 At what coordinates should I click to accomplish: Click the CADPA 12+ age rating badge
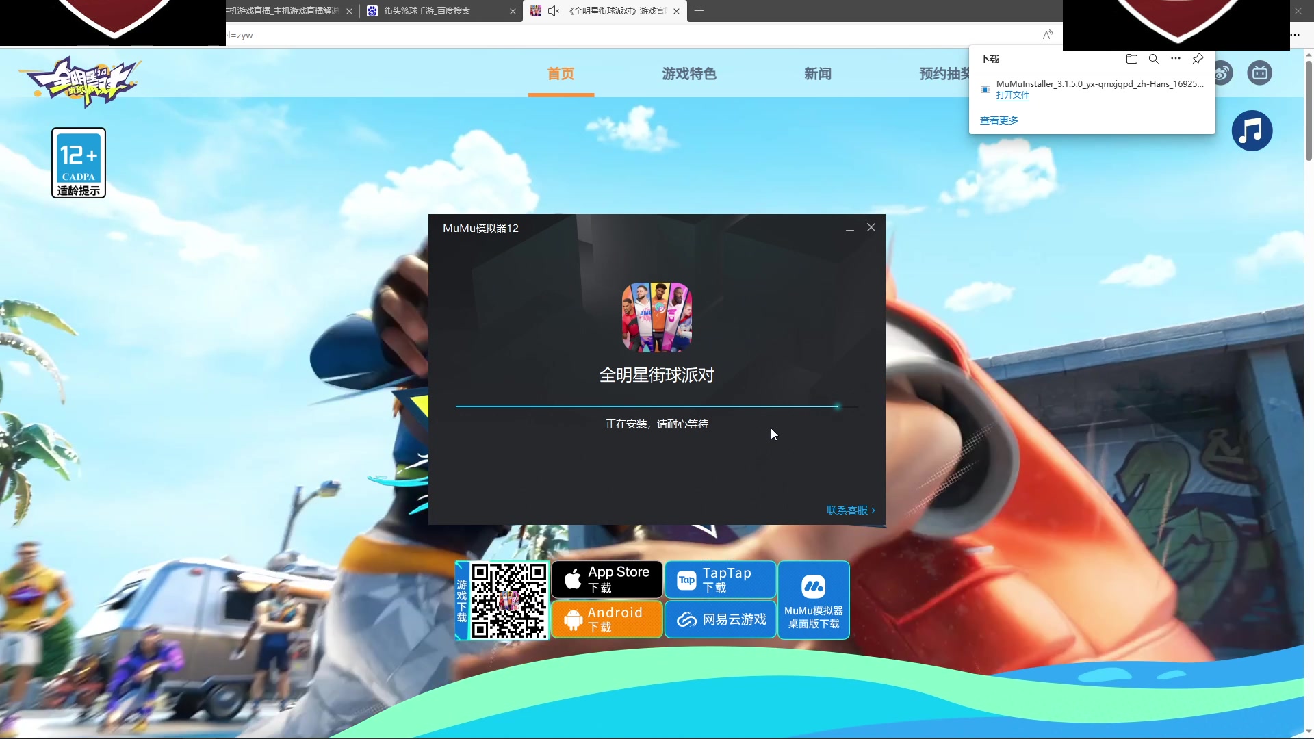[79, 163]
